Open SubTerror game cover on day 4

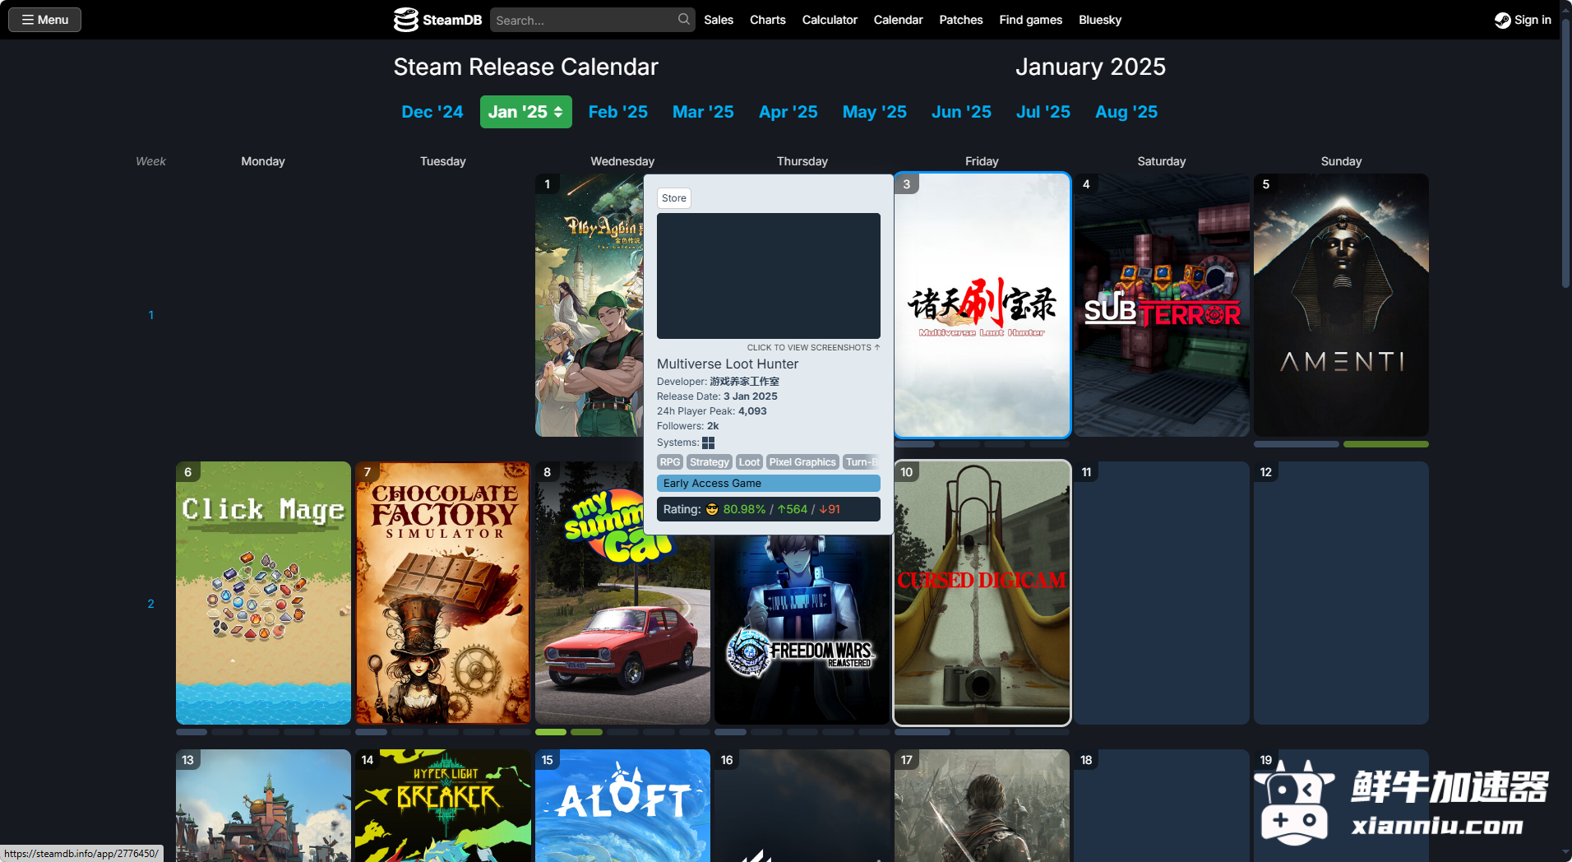tap(1162, 305)
